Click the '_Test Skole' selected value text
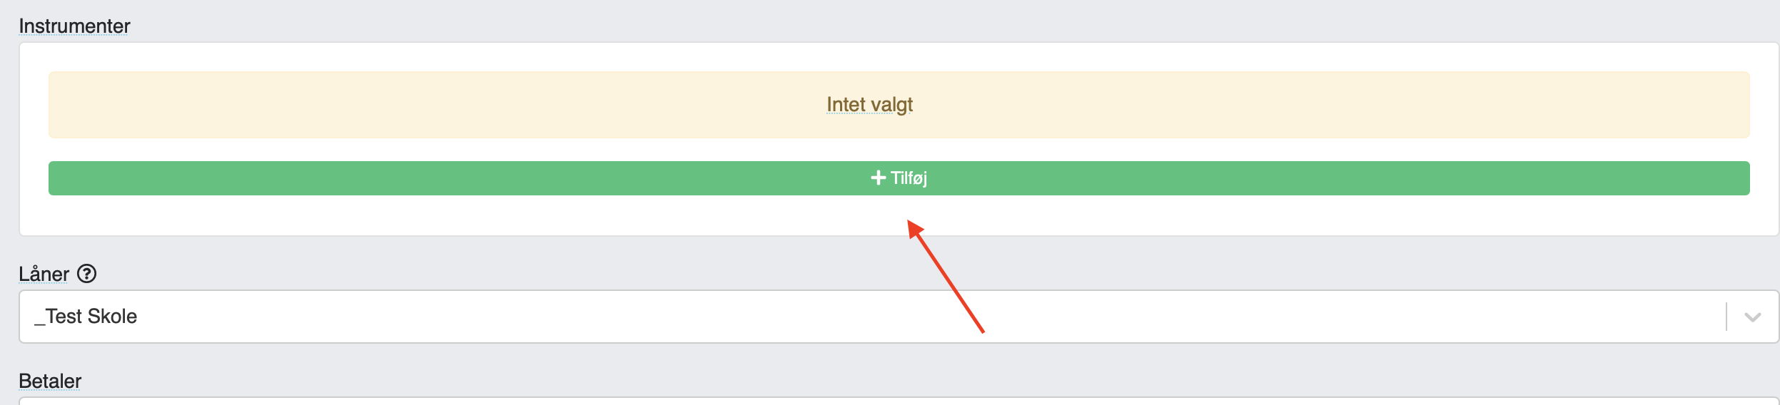 pos(86,317)
